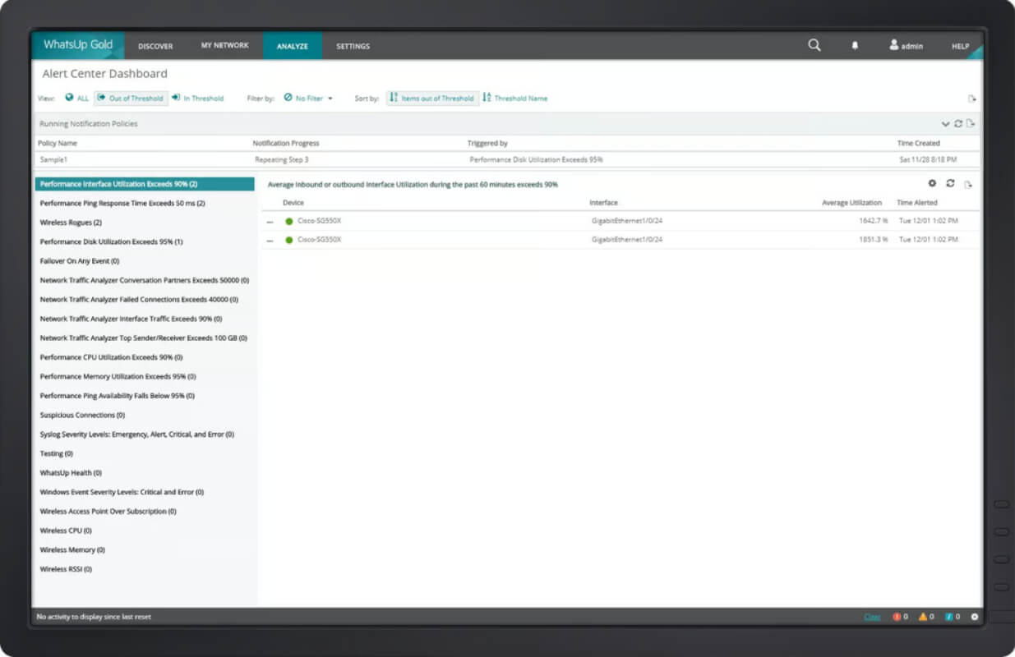
Task: Collapse the Running Notification Policies panel
Action: click(945, 124)
